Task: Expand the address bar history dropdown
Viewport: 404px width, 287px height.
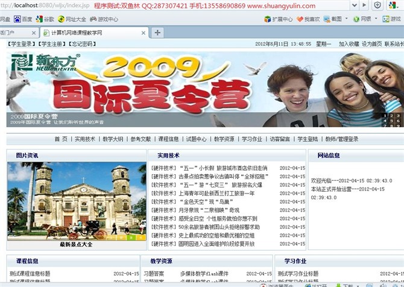Action: pos(355,5)
